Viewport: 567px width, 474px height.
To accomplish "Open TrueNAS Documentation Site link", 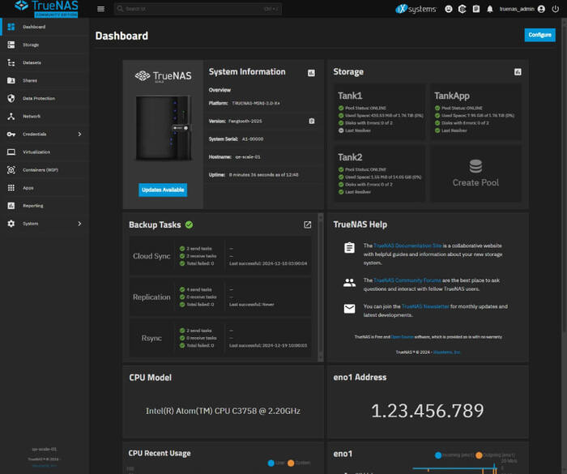I will 407,245.
